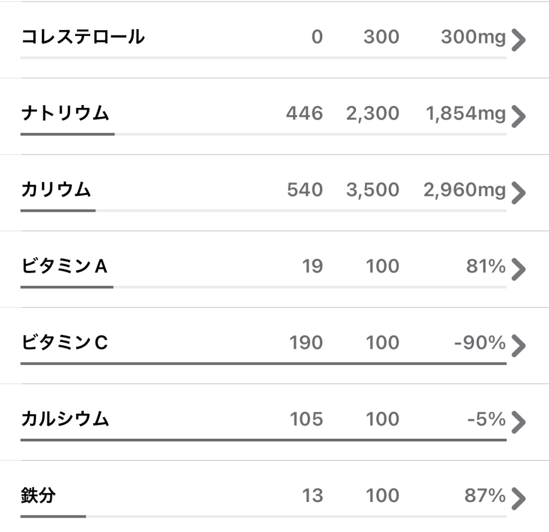Open ビタミンC details via chevron
This screenshot has height=532, width=549.
pos(518,345)
